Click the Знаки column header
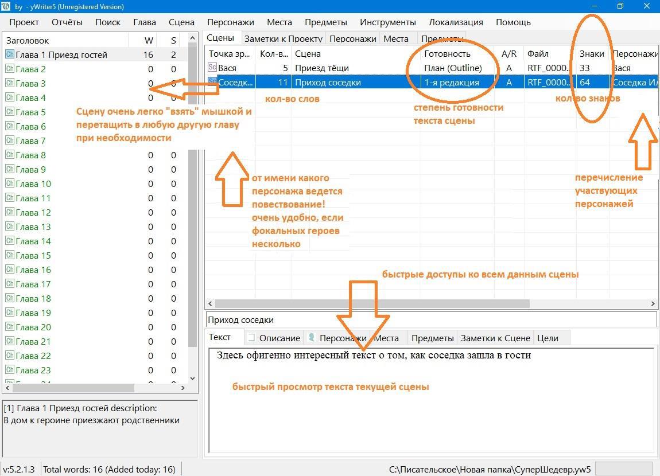This screenshot has width=660, height=476. point(591,53)
